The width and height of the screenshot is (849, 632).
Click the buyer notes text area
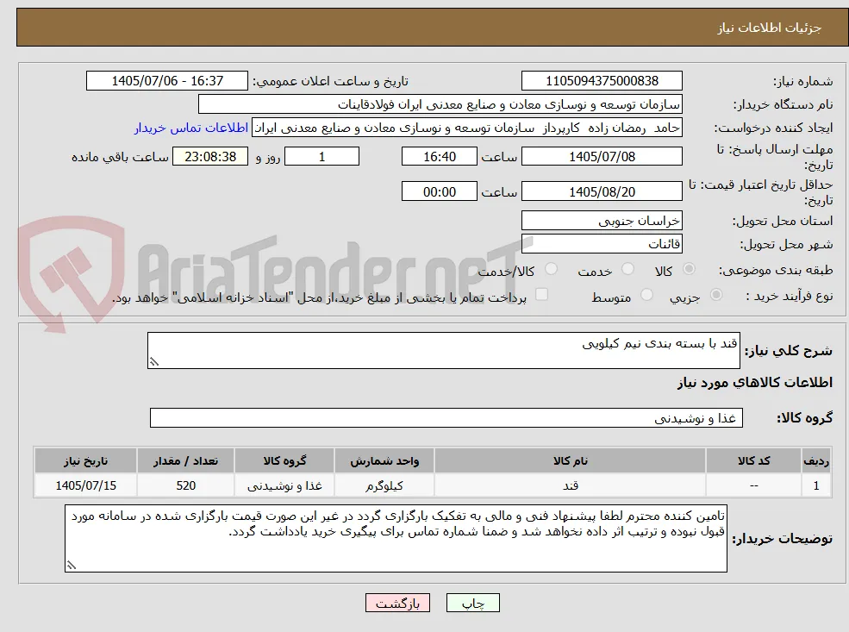coord(396,538)
